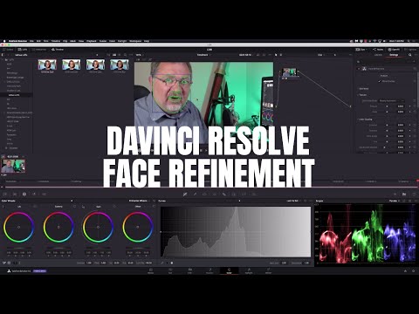The width and height of the screenshot is (419, 314).
Task: Open the Keyframes palette
Action: pos(395,194)
